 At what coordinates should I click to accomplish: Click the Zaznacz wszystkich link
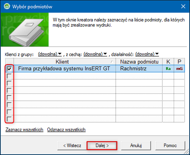pos(24,130)
